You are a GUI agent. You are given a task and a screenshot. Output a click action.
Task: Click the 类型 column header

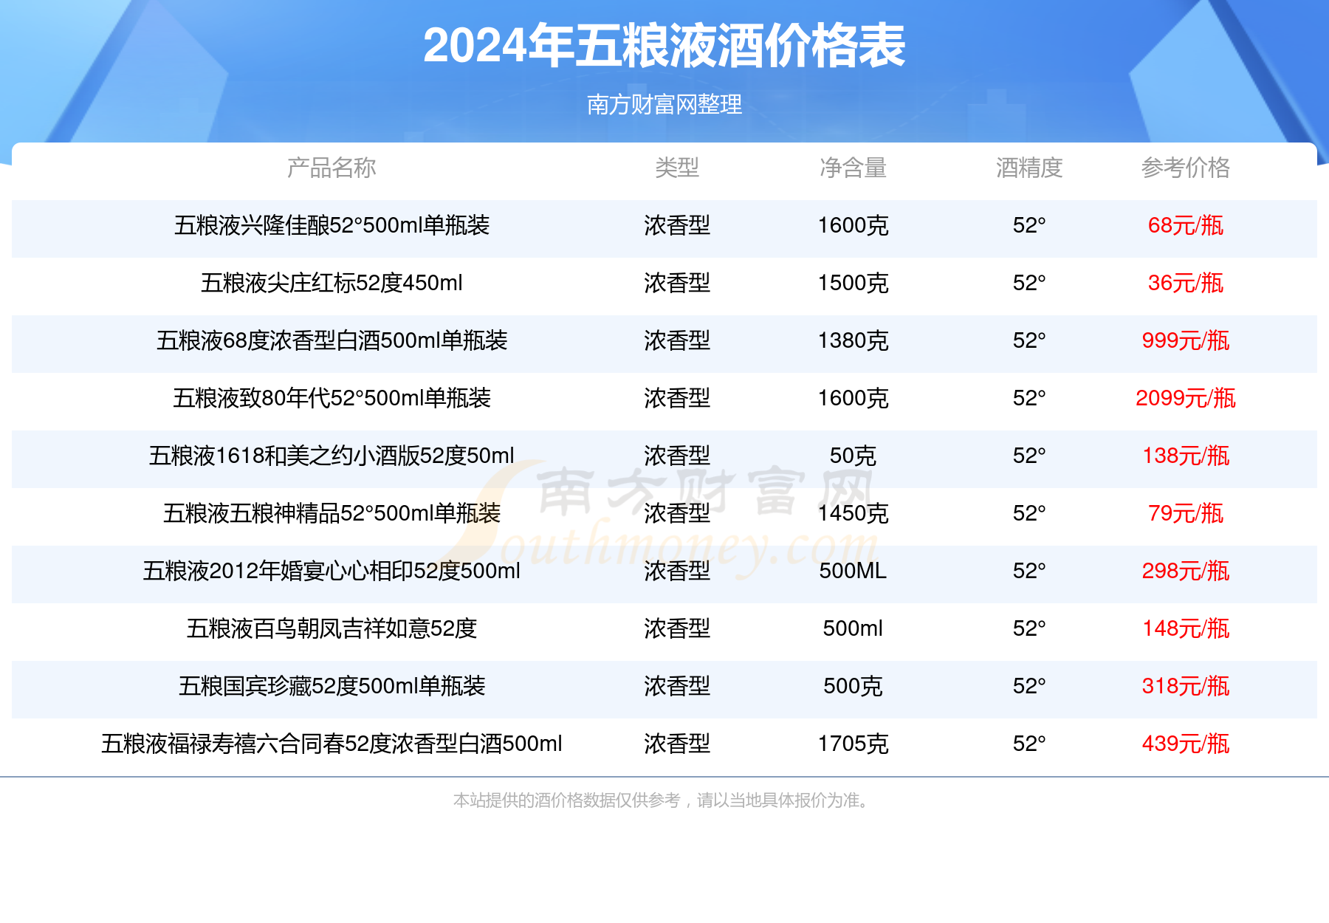coord(677,168)
